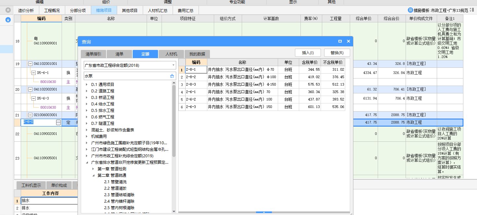Click the 插入(I) button

[x=308, y=53]
